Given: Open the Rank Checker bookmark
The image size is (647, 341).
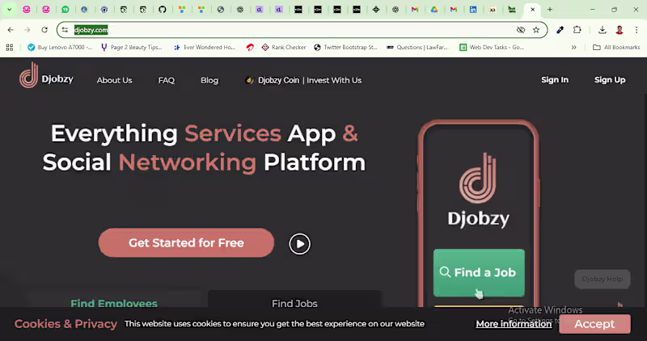Looking at the screenshot, I should 284,48.
